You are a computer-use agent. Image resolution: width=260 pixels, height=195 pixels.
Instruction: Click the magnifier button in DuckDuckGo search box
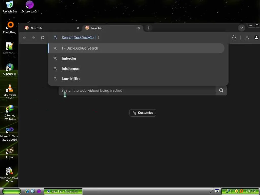click(x=221, y=90)
